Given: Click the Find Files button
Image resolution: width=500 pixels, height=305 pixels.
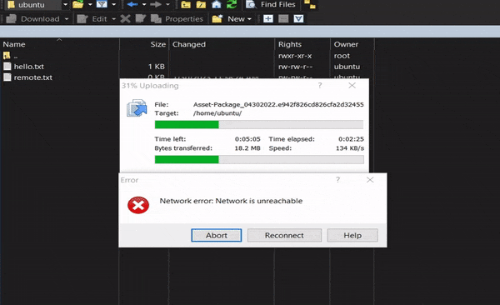Looking at the screenshot, I should [271, 4].
